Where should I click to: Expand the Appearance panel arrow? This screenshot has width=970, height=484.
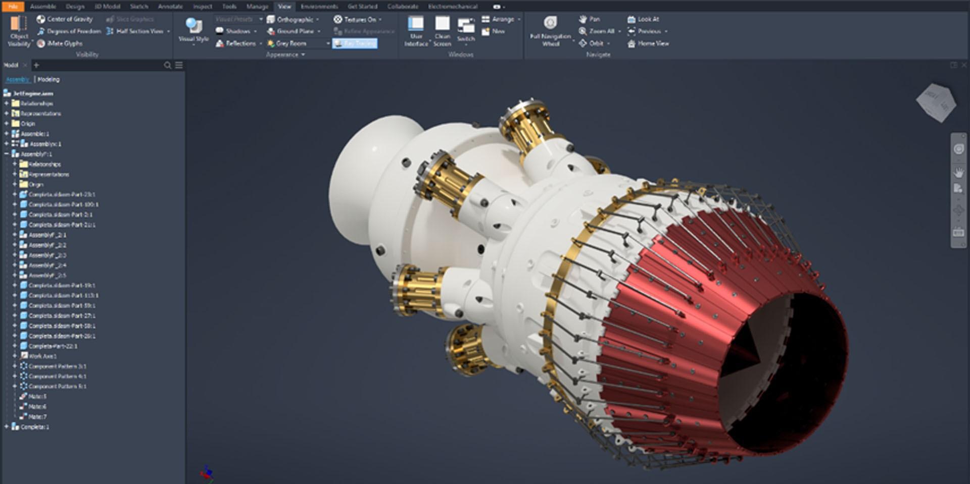click(x=303, y=55)
